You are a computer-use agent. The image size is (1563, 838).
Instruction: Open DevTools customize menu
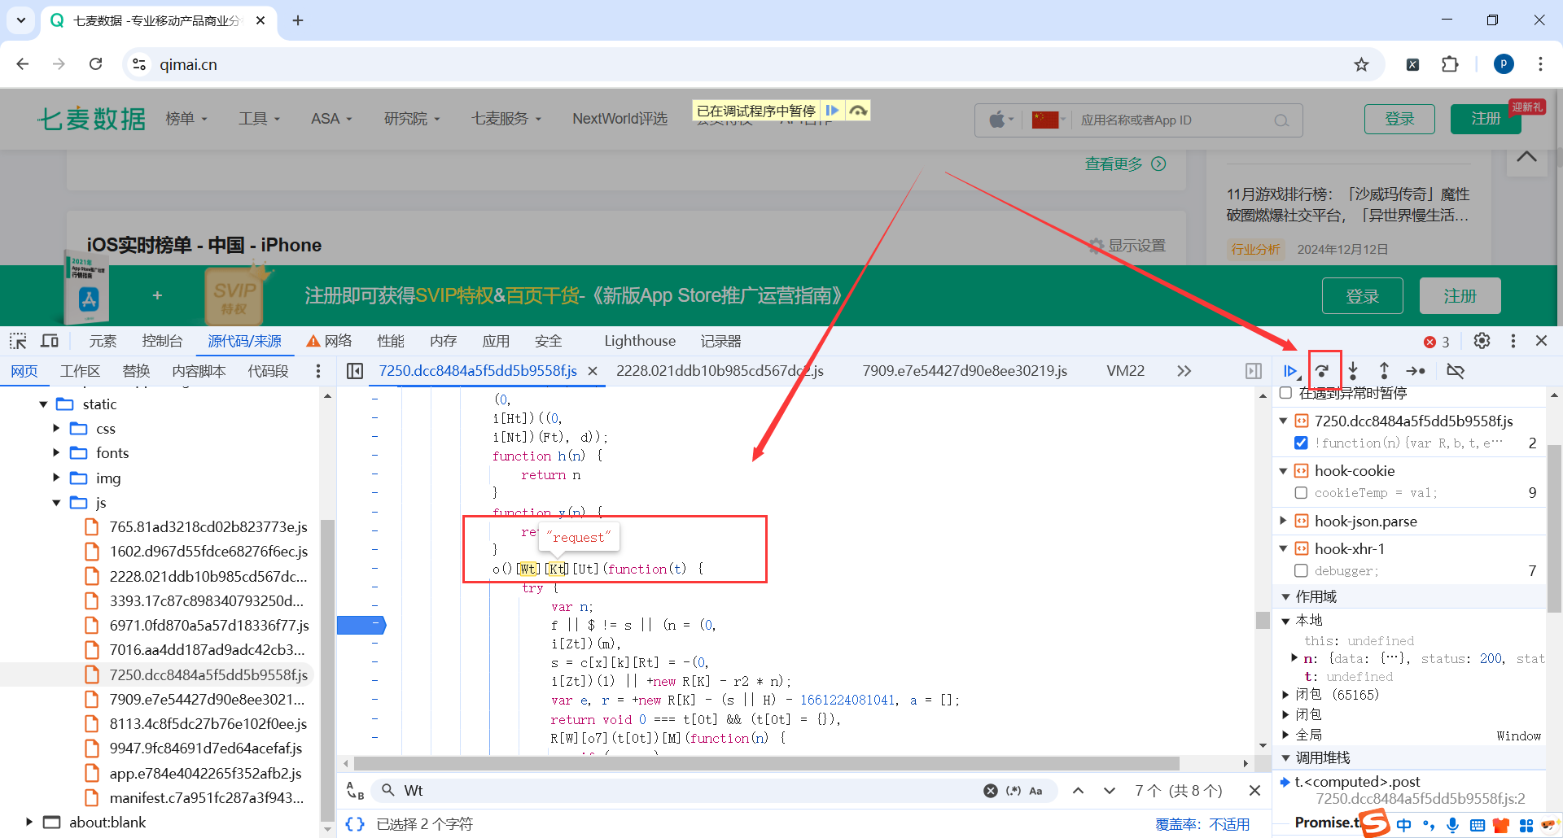1513,341
